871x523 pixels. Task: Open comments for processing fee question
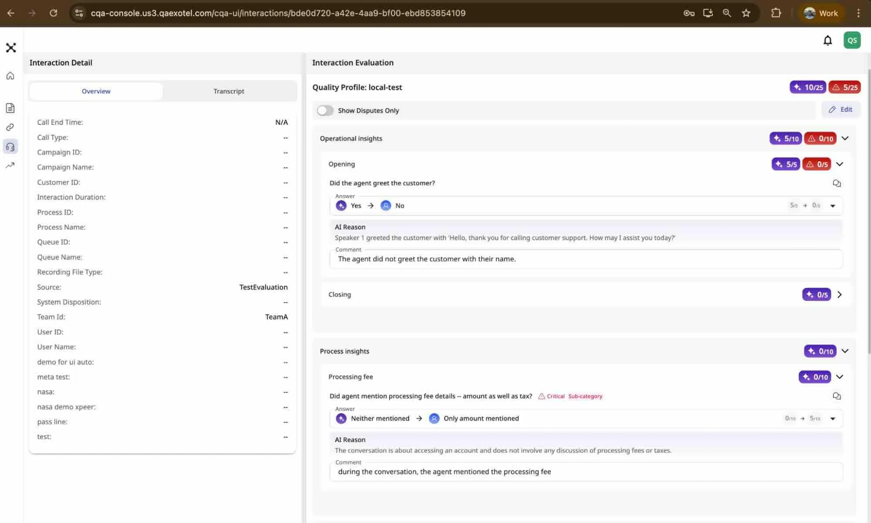click(x=837, y=396)
